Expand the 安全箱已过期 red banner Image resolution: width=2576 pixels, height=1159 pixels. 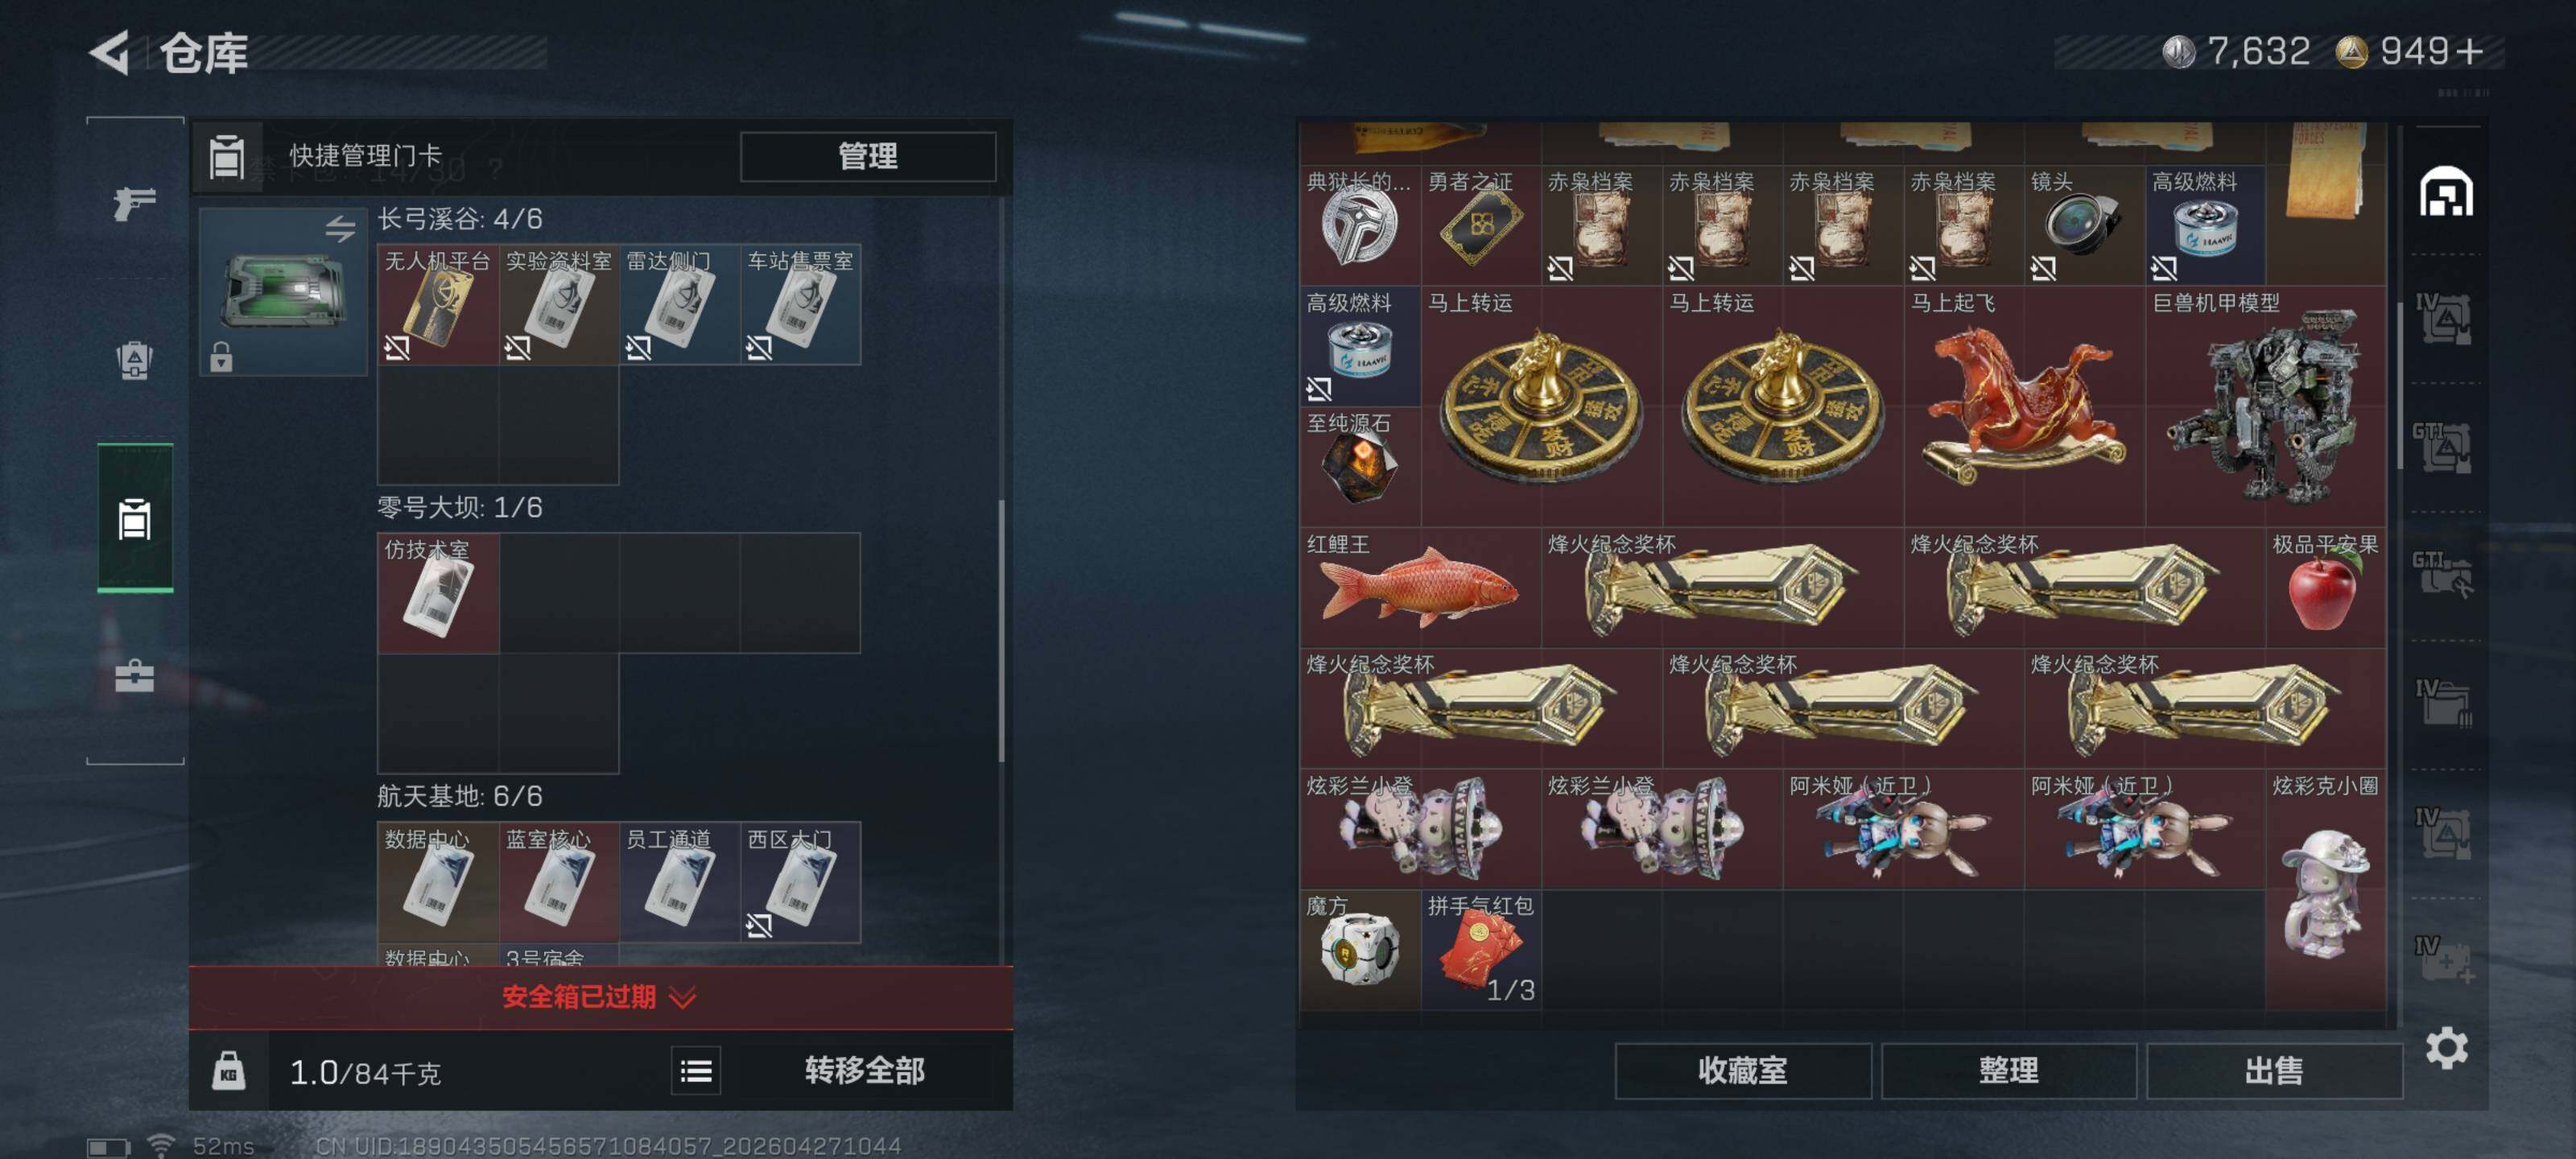[x=600, y=997]
